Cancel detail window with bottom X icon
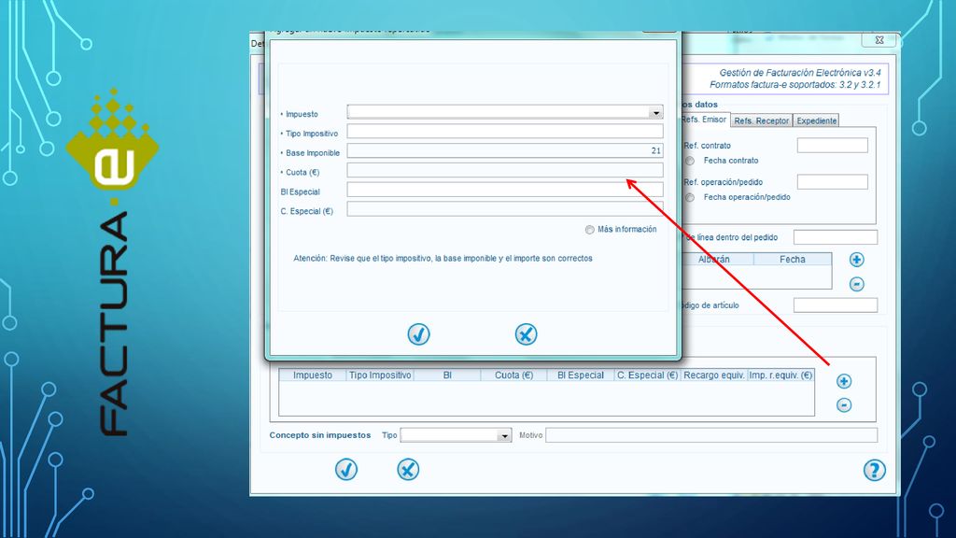 (x=408, y=470)
